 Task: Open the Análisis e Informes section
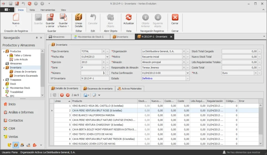pos(21,112)
